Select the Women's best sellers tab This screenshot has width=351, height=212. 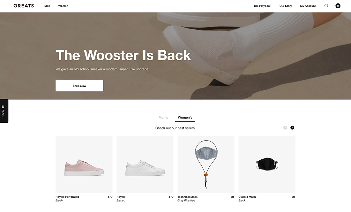tap(185, 117)
